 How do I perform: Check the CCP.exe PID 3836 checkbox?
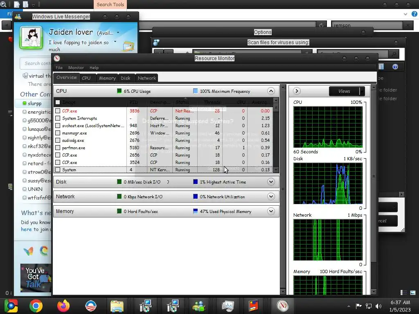pos(58,111)
